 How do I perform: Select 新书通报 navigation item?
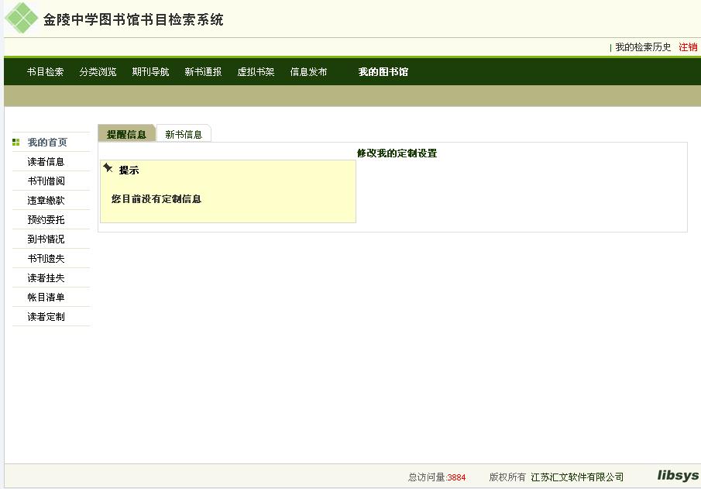tap(204, 71)
